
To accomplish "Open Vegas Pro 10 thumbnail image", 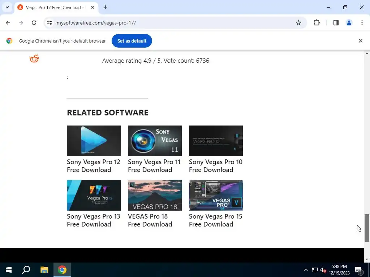I will click(216, 141).
